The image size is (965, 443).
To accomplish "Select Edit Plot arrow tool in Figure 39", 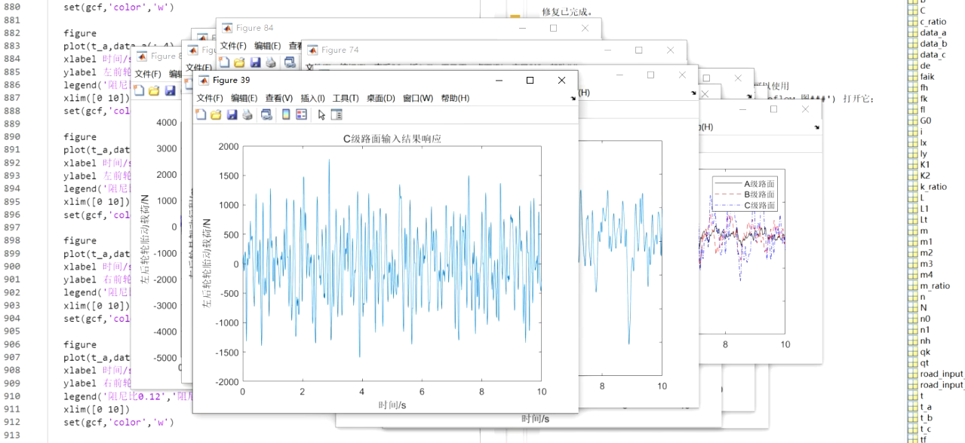I will 321,115.
